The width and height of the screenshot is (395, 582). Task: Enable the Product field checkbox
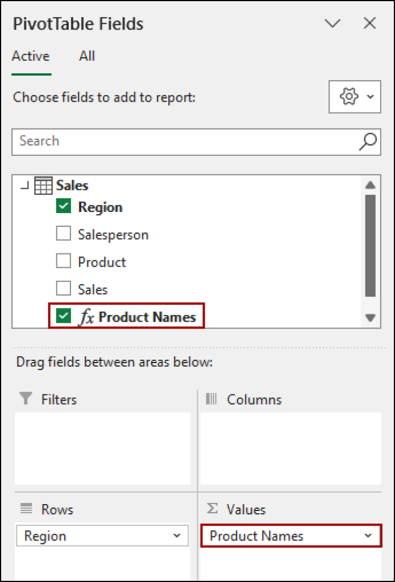click(64, 261)
